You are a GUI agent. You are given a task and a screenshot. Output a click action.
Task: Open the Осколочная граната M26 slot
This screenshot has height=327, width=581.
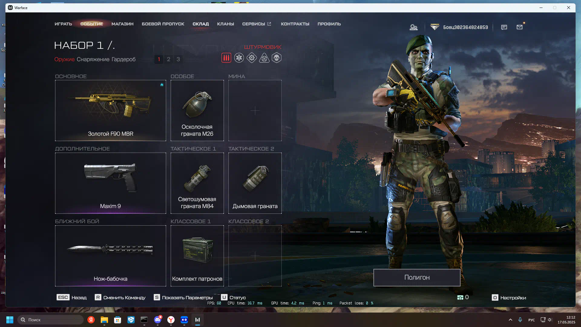(x=197, y=111)
